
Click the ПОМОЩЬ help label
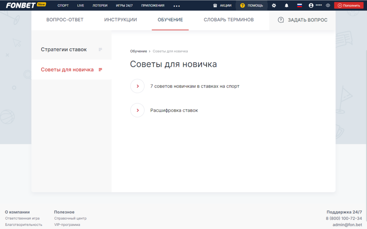[x=255, y=5]
